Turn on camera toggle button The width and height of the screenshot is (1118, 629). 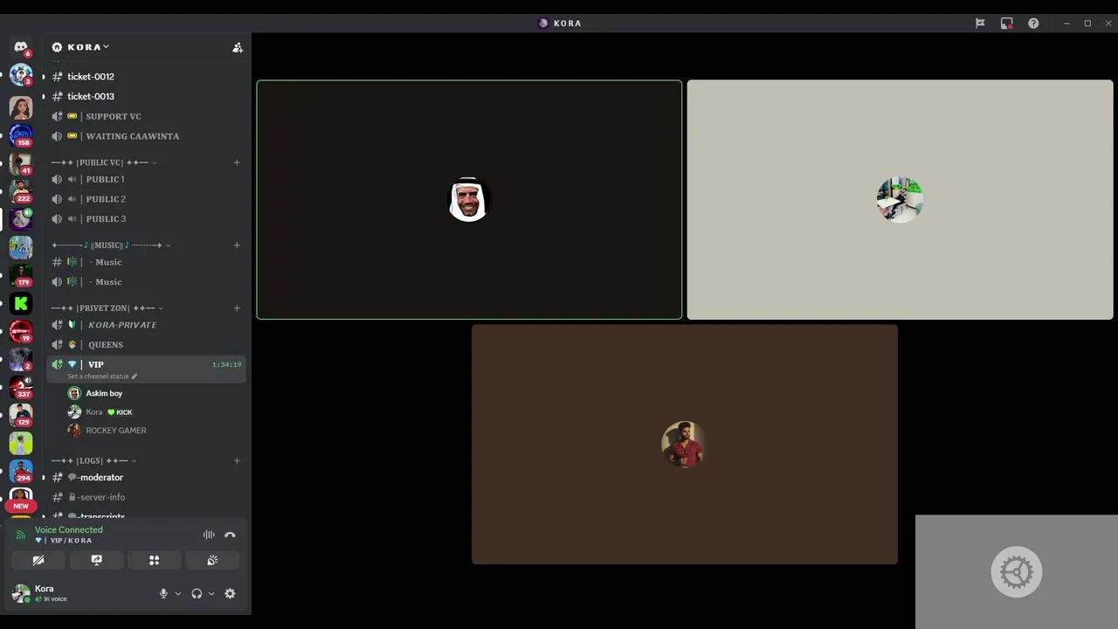(x=38, y=560)
